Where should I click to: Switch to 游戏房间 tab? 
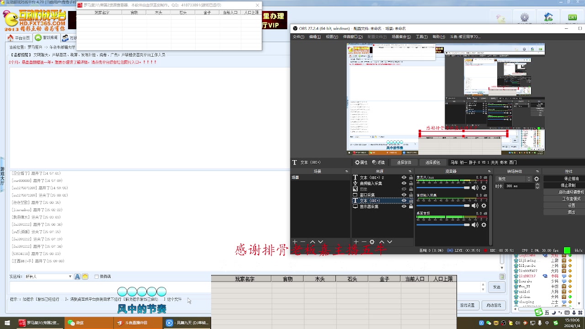(47, 38)
